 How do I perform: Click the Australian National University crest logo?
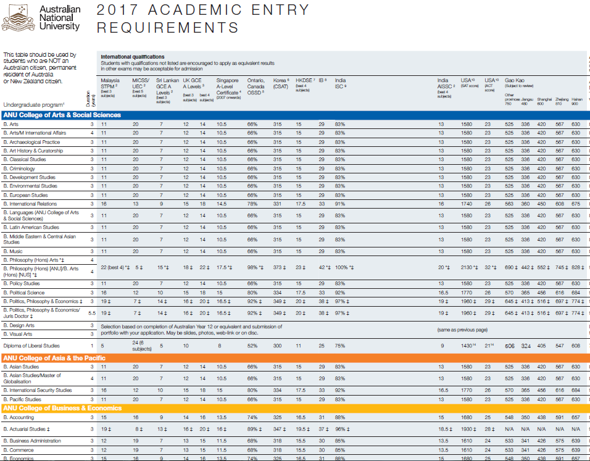(x=19, y=17)
